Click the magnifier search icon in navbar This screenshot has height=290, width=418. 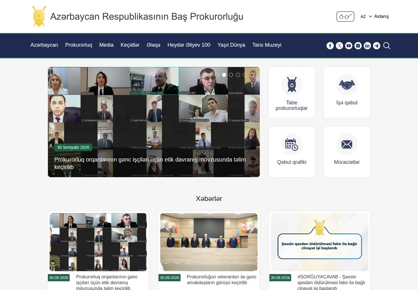pyautogui.click(x=387, y=46)
